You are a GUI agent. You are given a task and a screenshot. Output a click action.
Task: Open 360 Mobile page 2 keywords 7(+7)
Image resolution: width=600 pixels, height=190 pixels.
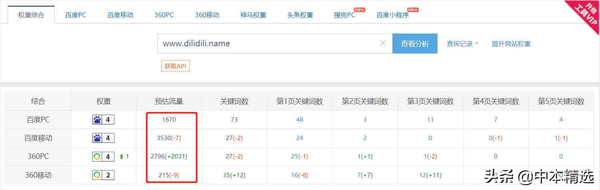(365, 175)
